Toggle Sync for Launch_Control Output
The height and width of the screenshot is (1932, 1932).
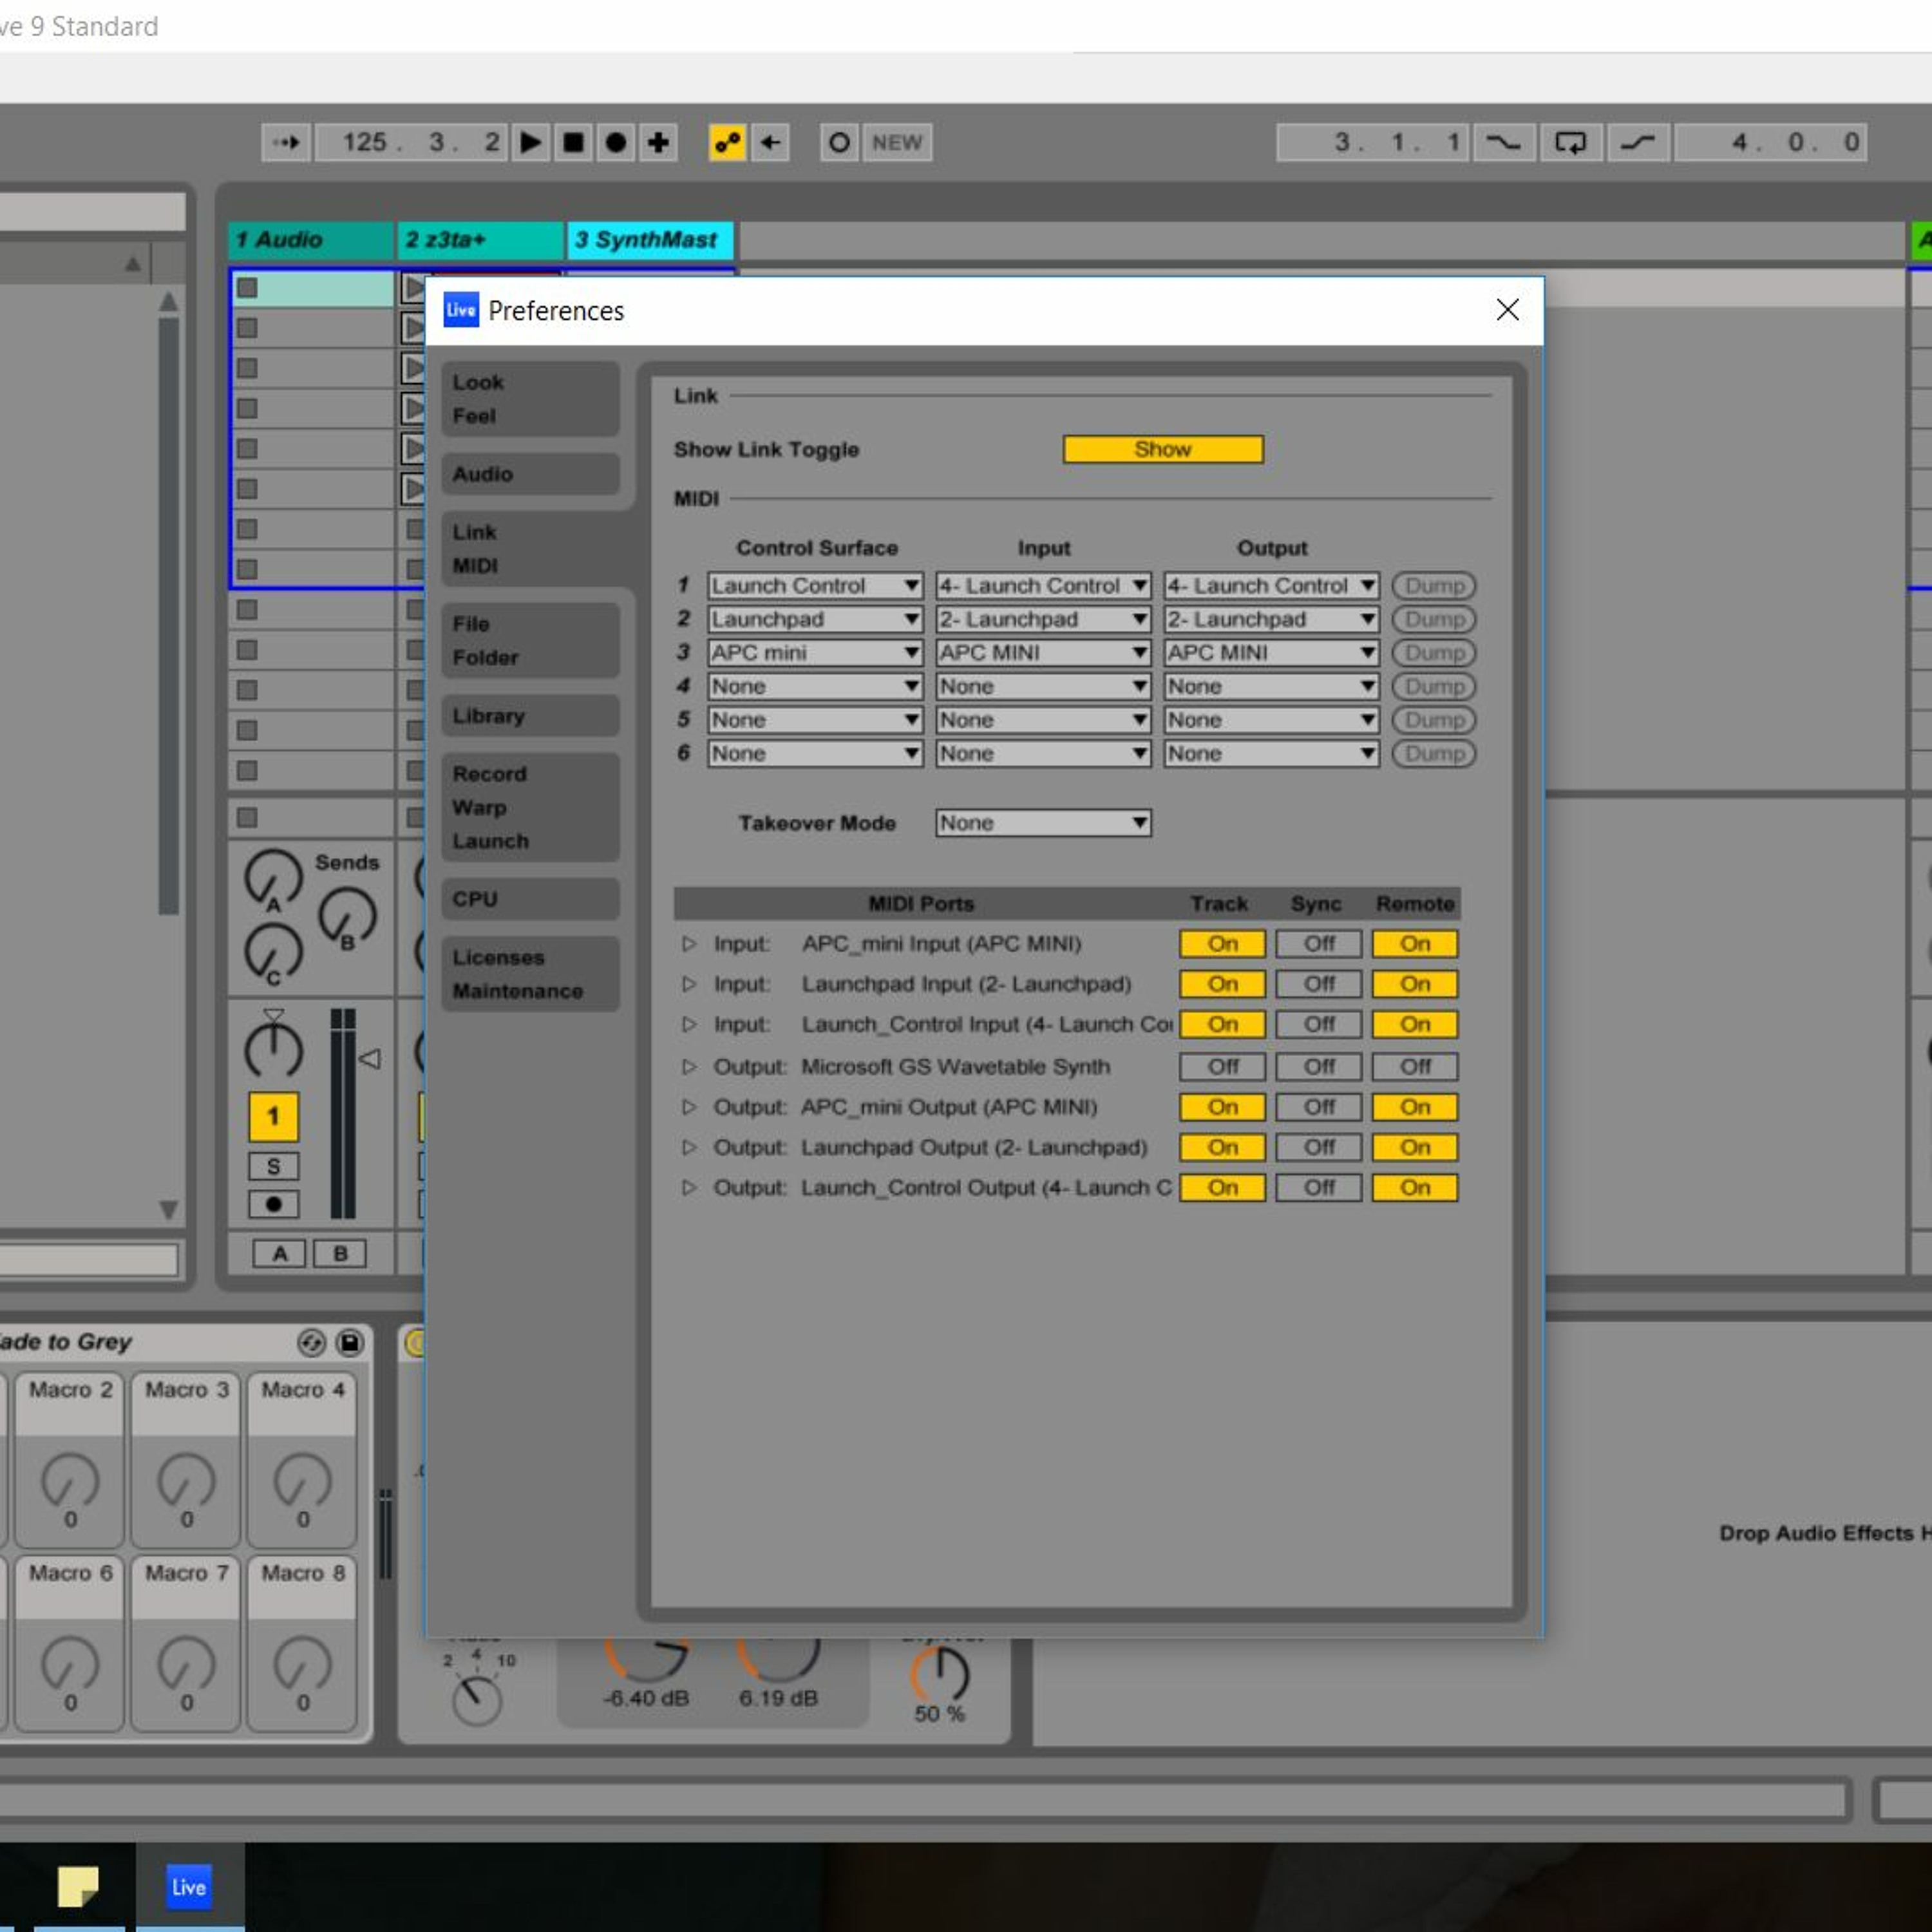(x=1318, y=1187)
